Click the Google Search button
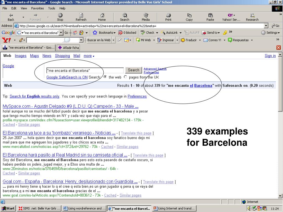The width and height of the screenshot is (283, 212). (x=133, y=70)
